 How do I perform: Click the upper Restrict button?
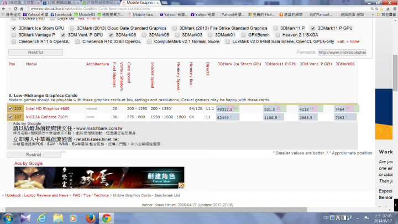coord(35,53)
